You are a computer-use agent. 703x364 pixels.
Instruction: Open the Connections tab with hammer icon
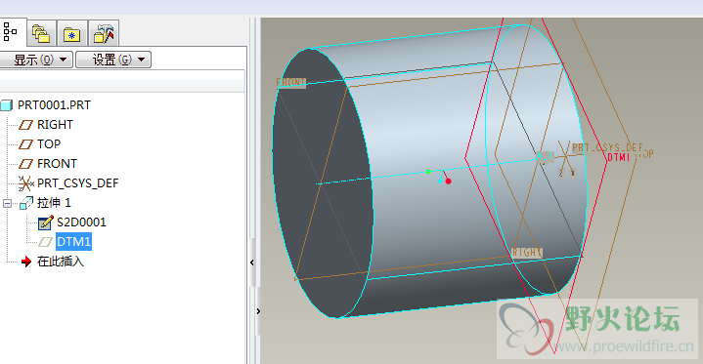104,34
